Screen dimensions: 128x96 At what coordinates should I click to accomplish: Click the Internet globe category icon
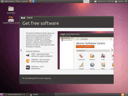[x=92, y=65]
